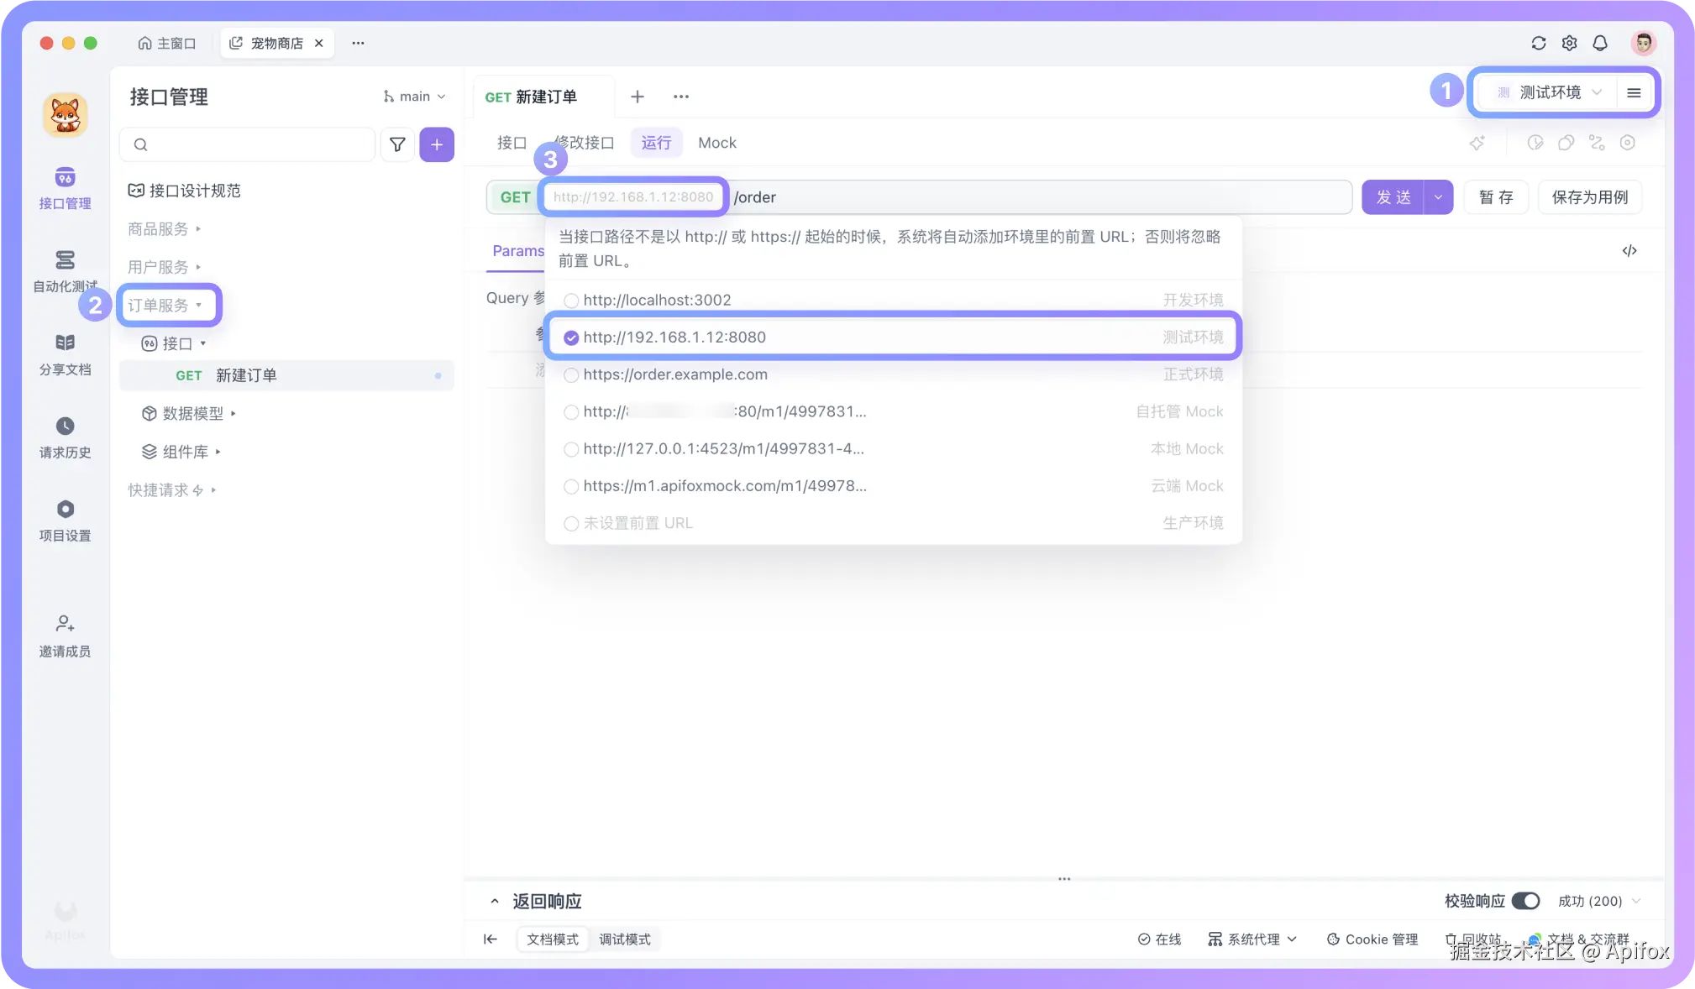This screenshot has height=989, width=1695.
Task: Open 请求历史 clock icon
Action: click(x=65, y=426)
